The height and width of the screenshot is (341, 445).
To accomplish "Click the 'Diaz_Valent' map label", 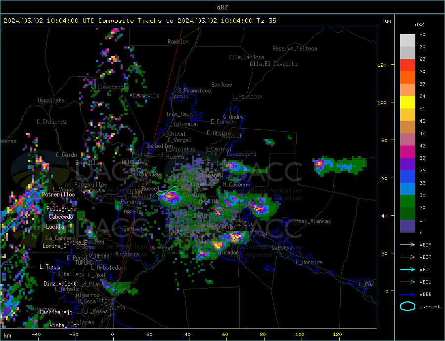I will tap(60, 284).
